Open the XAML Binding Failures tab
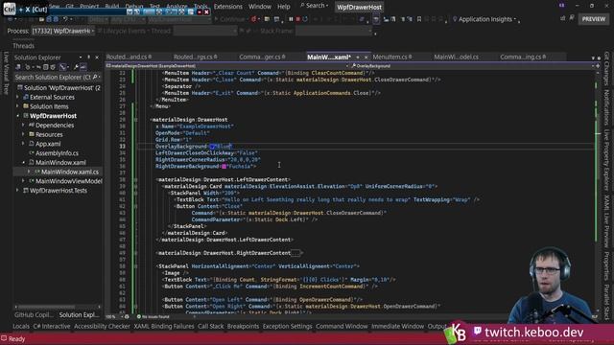 click(x=164, y=326)
